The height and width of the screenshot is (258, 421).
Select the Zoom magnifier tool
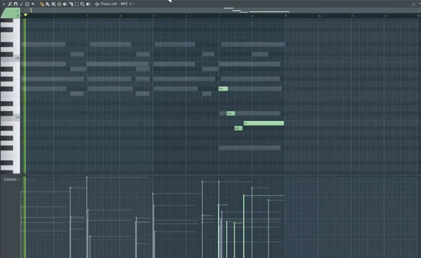pos(82,4)
